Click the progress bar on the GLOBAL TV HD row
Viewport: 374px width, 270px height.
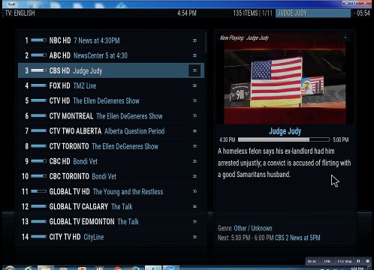[38, 191]
